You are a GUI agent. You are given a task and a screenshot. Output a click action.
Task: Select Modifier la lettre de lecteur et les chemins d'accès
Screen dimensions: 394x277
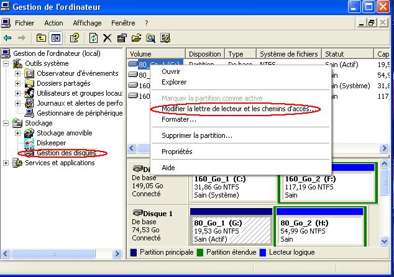(241, 109)
